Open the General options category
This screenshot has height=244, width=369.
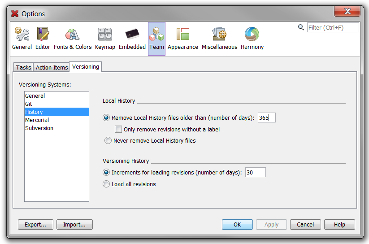coord(22,39)
